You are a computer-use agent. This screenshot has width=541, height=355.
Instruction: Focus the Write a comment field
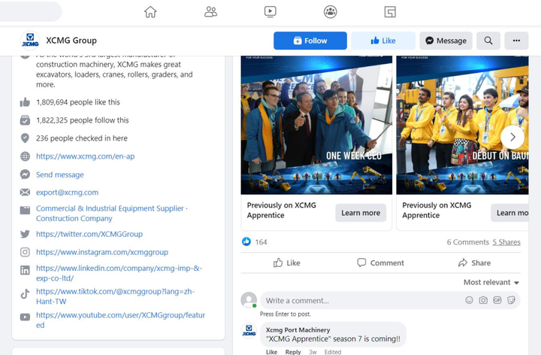390,300
